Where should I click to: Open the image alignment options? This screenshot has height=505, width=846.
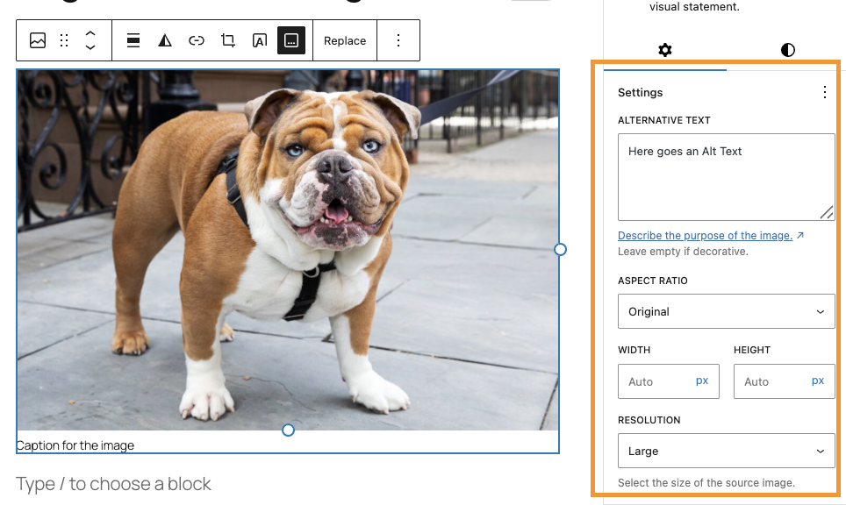(x=133, y=40)
